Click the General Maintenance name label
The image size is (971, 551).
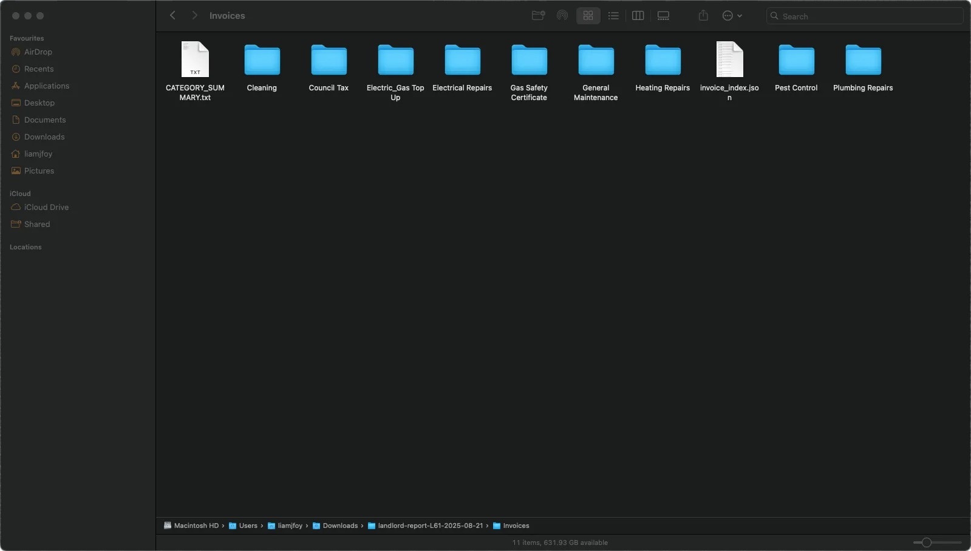pyautogui.click(x=596, y=92)
